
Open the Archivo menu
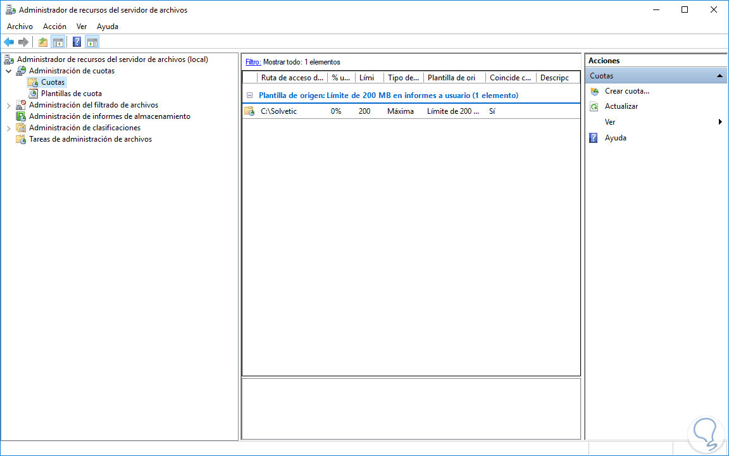20,27
